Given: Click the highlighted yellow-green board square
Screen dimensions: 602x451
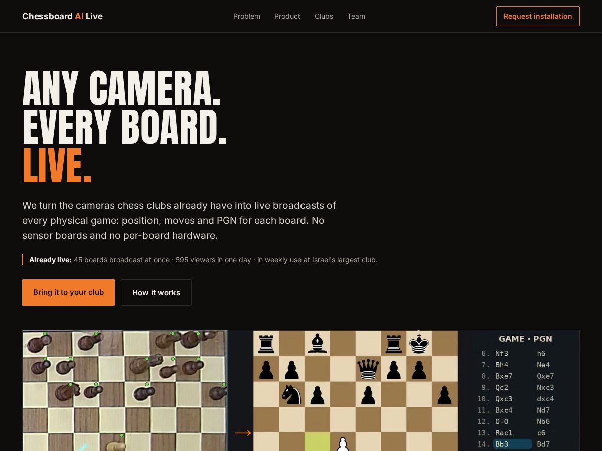Looking at the screenshot, I should point(317,441).
